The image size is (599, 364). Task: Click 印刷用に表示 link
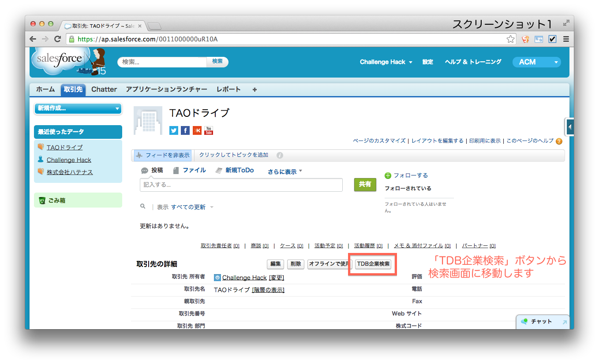(485, 141)
